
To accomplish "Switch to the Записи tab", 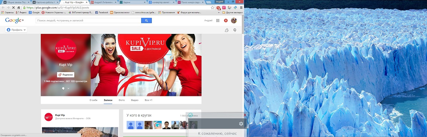I will click(108, 100).
